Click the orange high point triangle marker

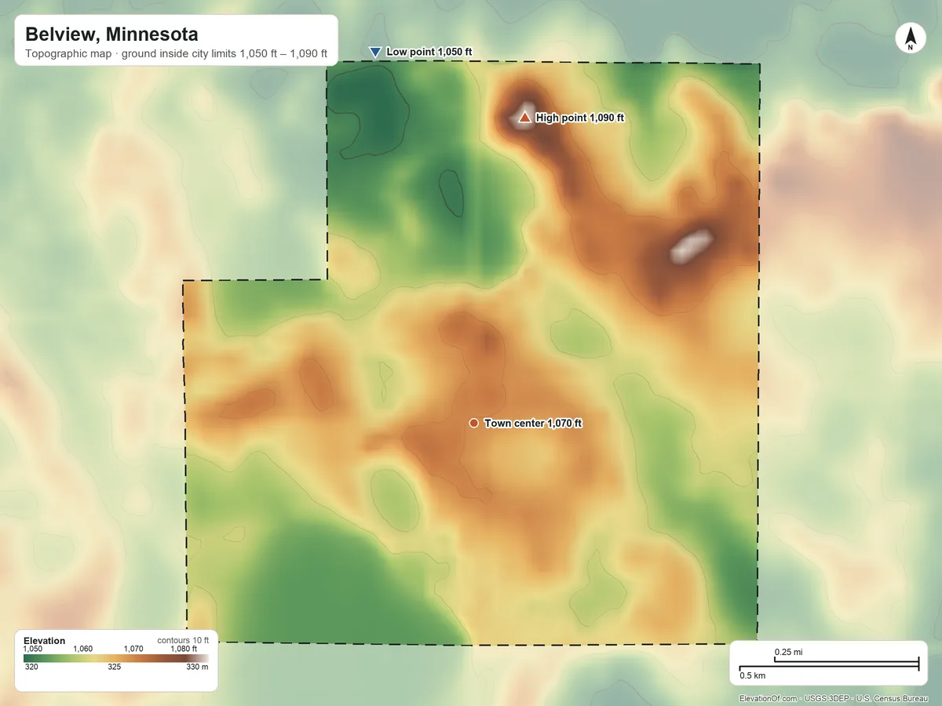[524, 118]
